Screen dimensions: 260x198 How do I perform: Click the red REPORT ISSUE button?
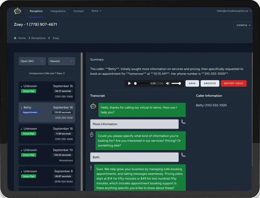point(233,83)
